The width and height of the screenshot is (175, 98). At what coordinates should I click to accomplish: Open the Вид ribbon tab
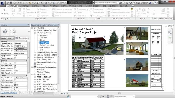coord(104,6)
